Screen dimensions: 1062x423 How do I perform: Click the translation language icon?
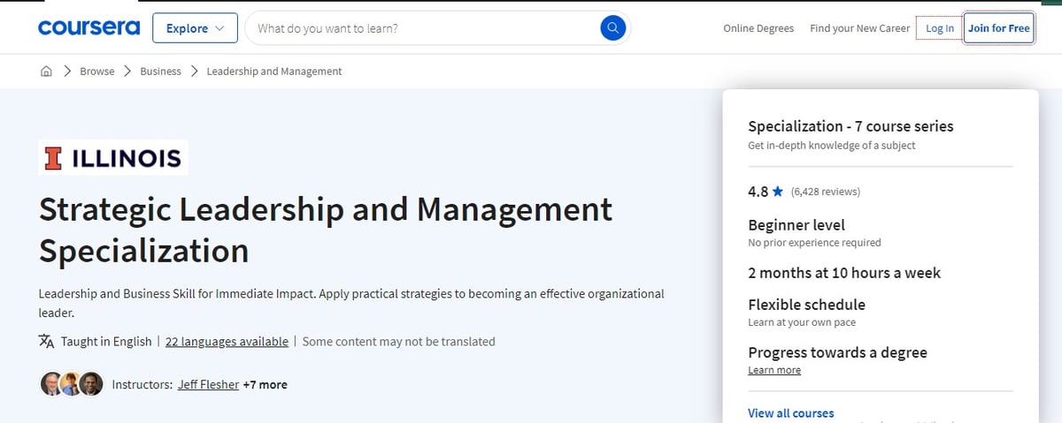click(47, 341)
